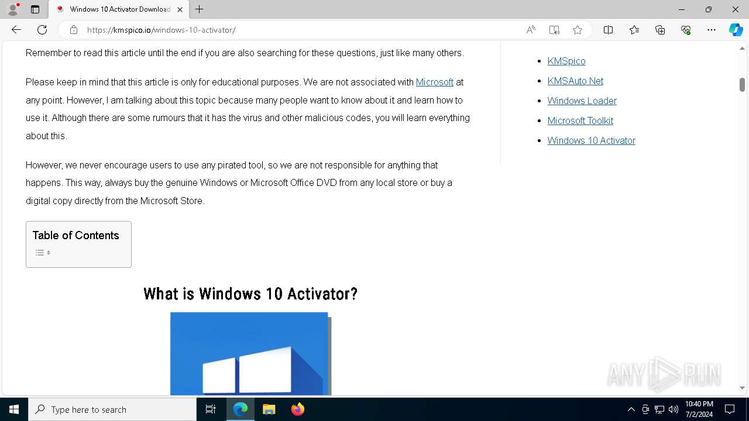Open the tab actions menu
The image size is (749, 421).
[x=35, y=9]
